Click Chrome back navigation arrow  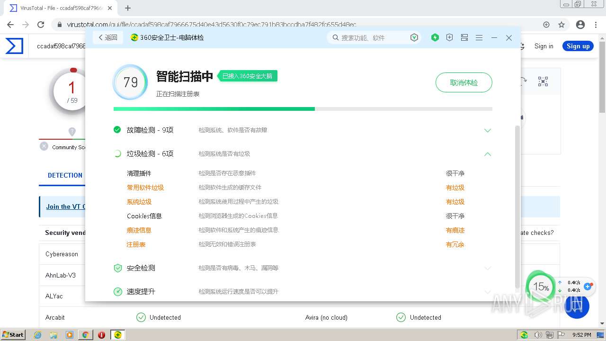point(10,25)
